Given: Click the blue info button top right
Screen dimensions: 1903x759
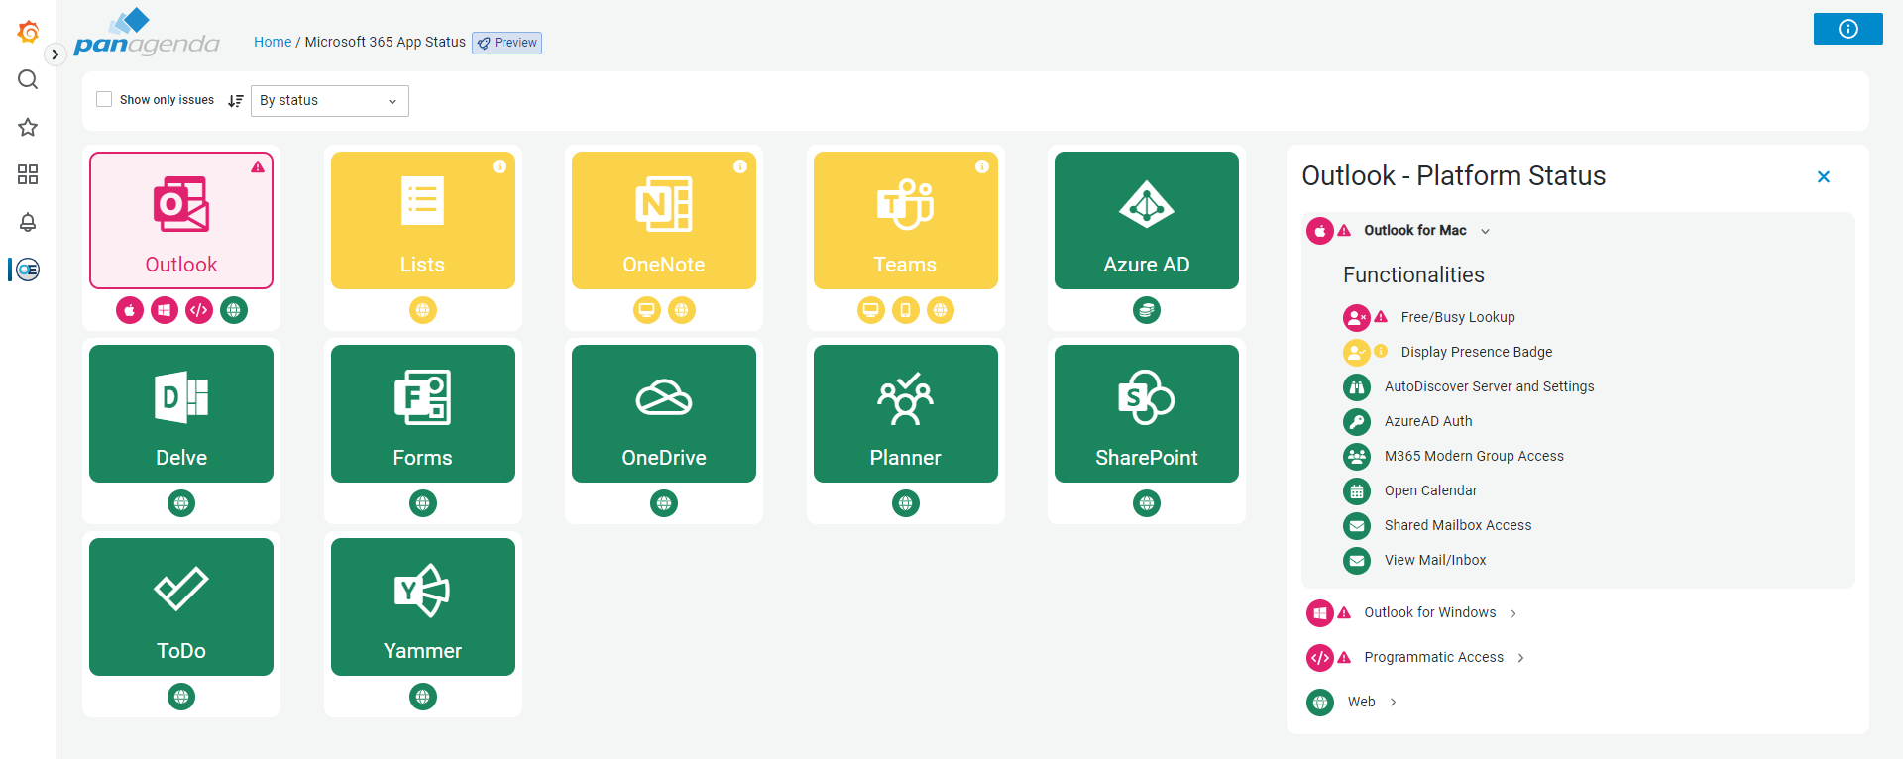Looking at the screenshot, I should 1847,29.
